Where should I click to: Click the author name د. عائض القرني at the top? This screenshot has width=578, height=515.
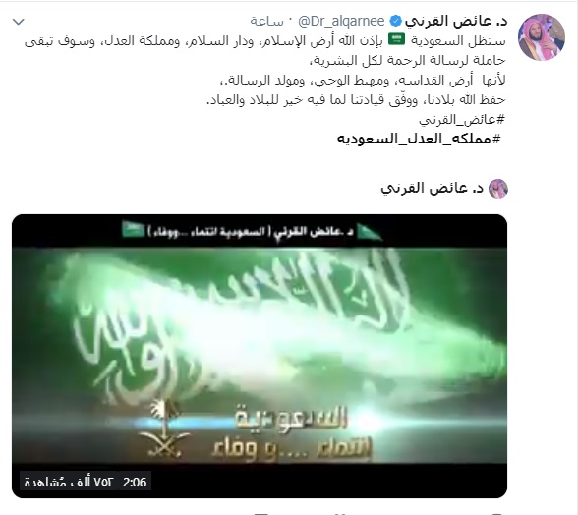456,21
